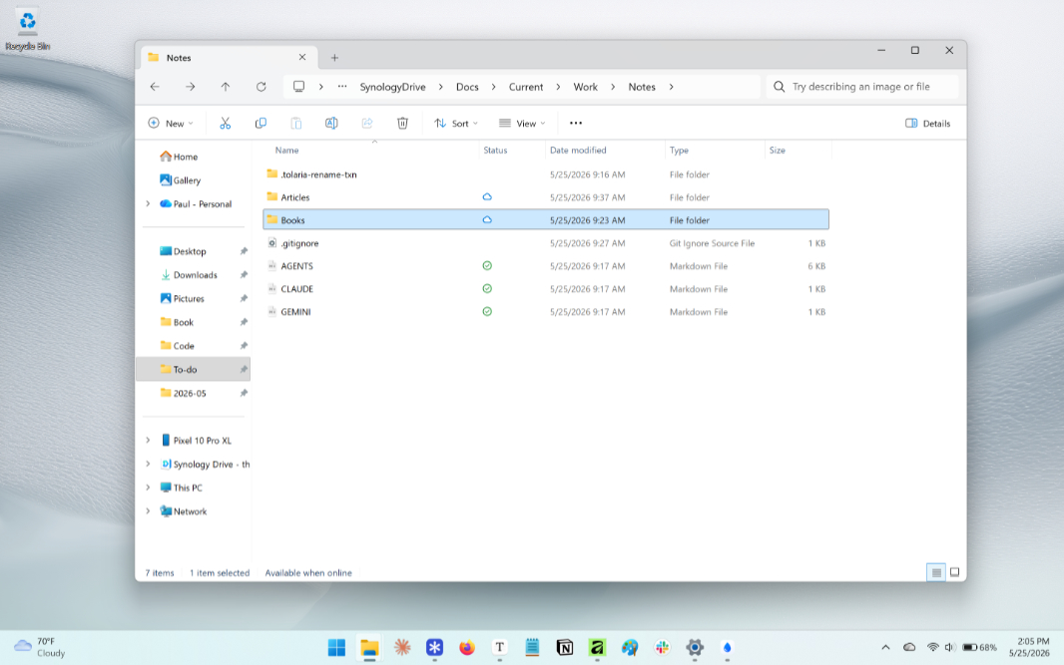The image size is (1064, 665).
Task: Select the CLAUDE markdown file
Action: click(546, 289)
